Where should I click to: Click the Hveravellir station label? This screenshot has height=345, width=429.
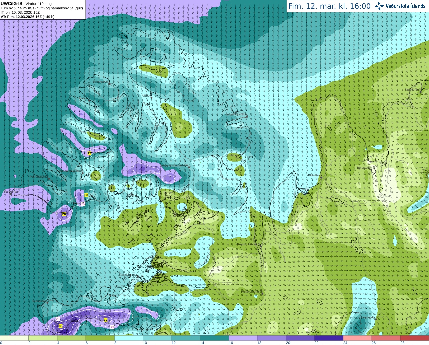point(368,317)
